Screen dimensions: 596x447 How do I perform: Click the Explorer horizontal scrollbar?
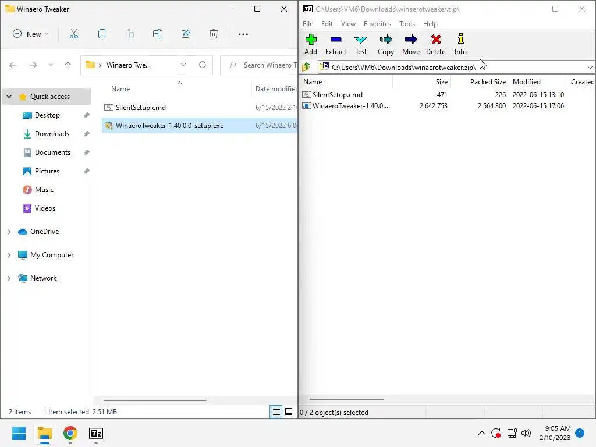pos(155,400)
